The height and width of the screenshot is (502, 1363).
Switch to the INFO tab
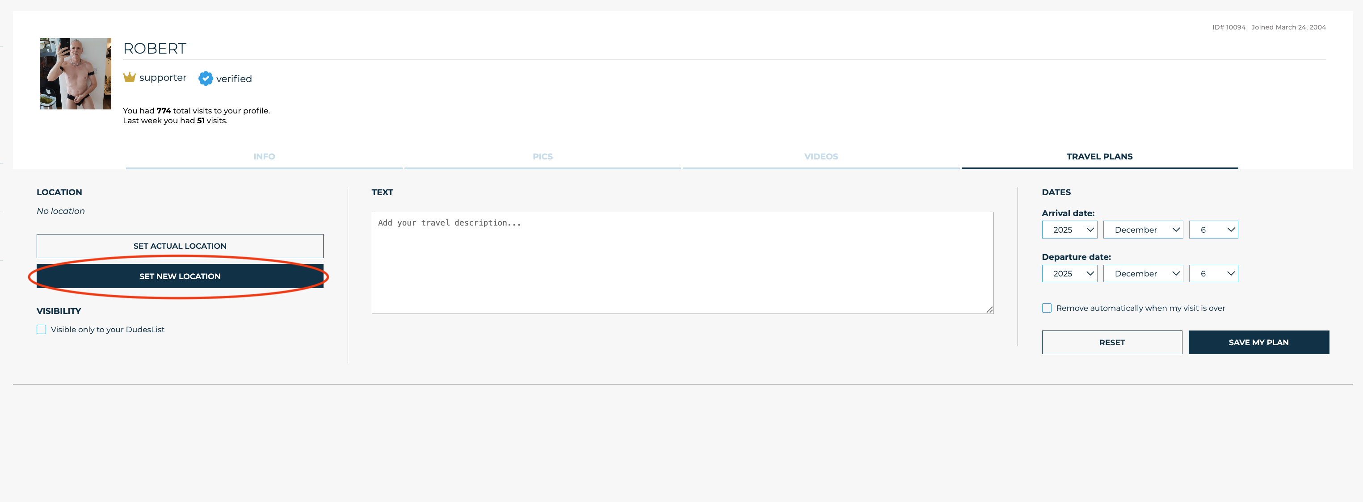(264, 157)
